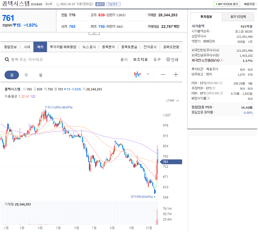Zoom in chart with plus icon
Image resolution: width=258 pixels, height=232 pixels.
(x=176, y=75)
